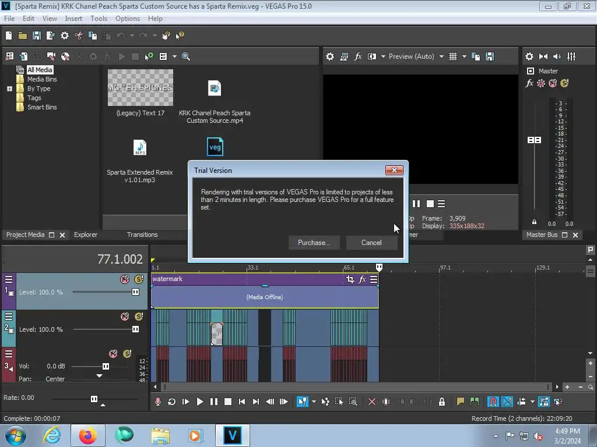Viewport: 597px width, 447px height.
Task: Click the Master FX icon
Action: pyautogui.click(x=529, y=83)
